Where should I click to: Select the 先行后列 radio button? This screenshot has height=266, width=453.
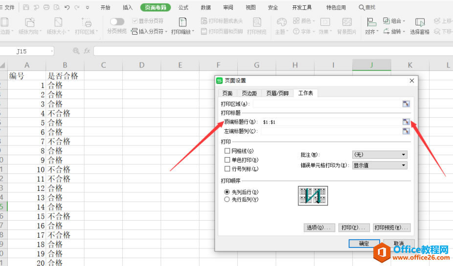point(227,200)
